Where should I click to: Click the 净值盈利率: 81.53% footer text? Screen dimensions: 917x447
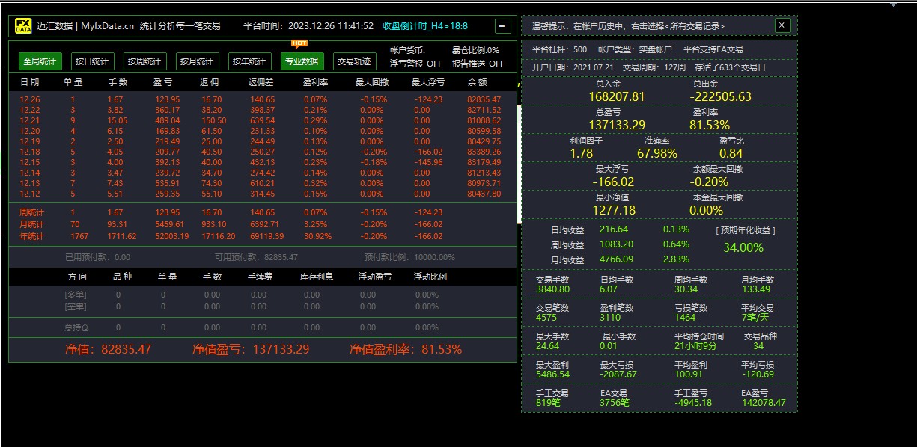click(406, 349)
